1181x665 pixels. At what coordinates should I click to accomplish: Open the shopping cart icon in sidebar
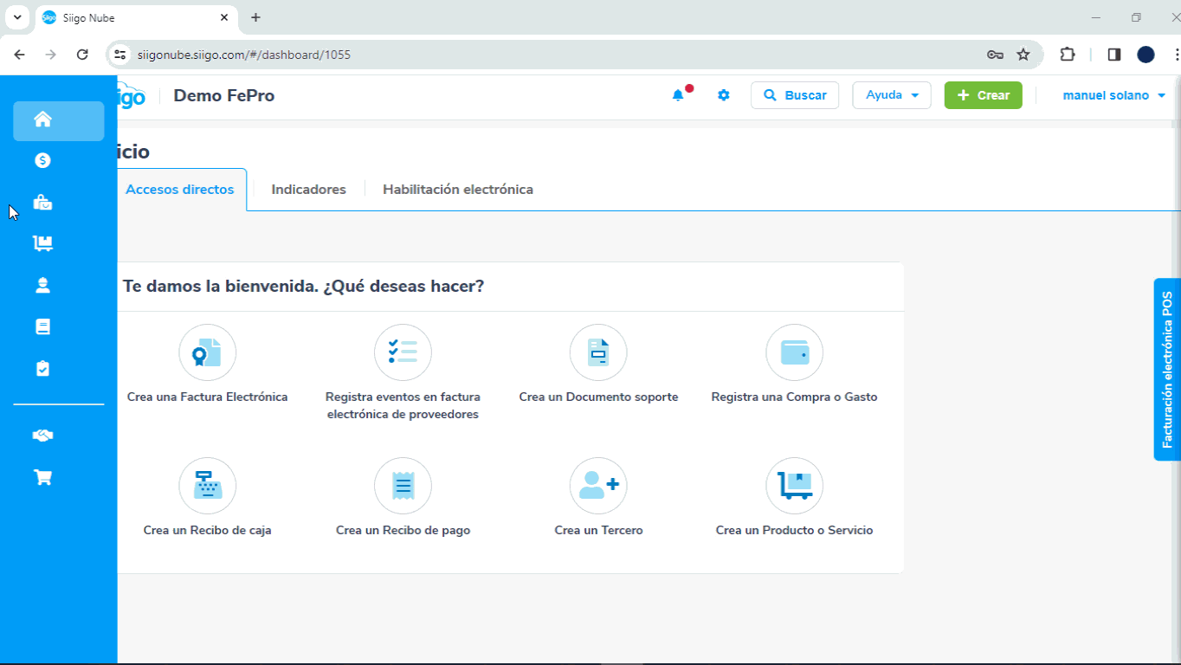click(42, 477)
